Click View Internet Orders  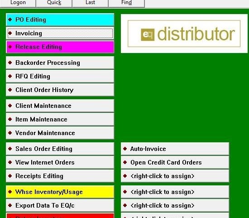[60, 163]
